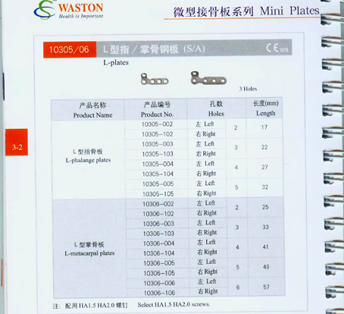
Task: Click the larger 3 Holes L-plate image
Action: pos(208,78)
